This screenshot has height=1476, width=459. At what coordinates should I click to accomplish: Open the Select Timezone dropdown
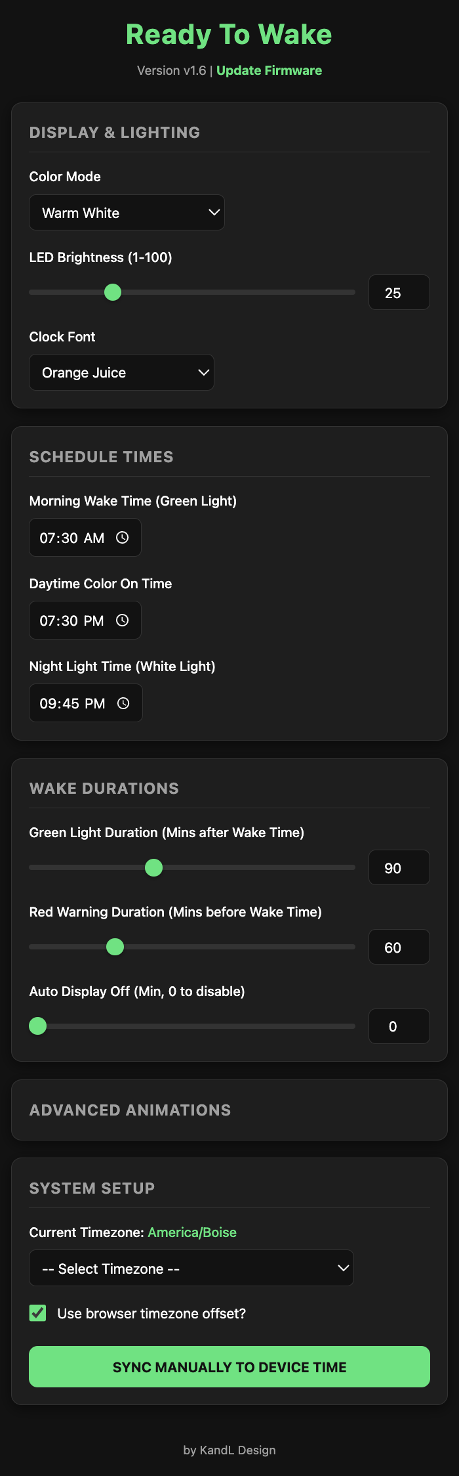(191, 1269)
